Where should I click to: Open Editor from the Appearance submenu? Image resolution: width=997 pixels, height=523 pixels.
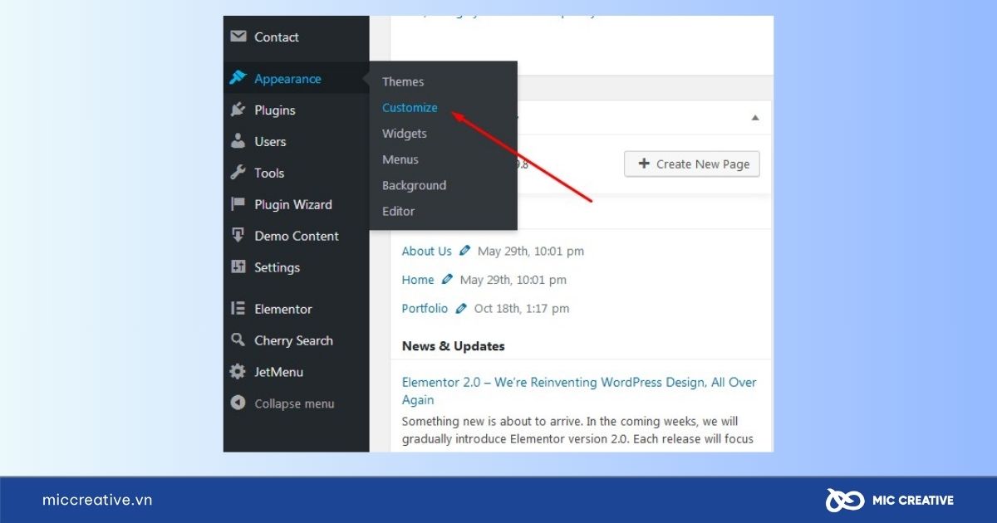coord(398,211)
